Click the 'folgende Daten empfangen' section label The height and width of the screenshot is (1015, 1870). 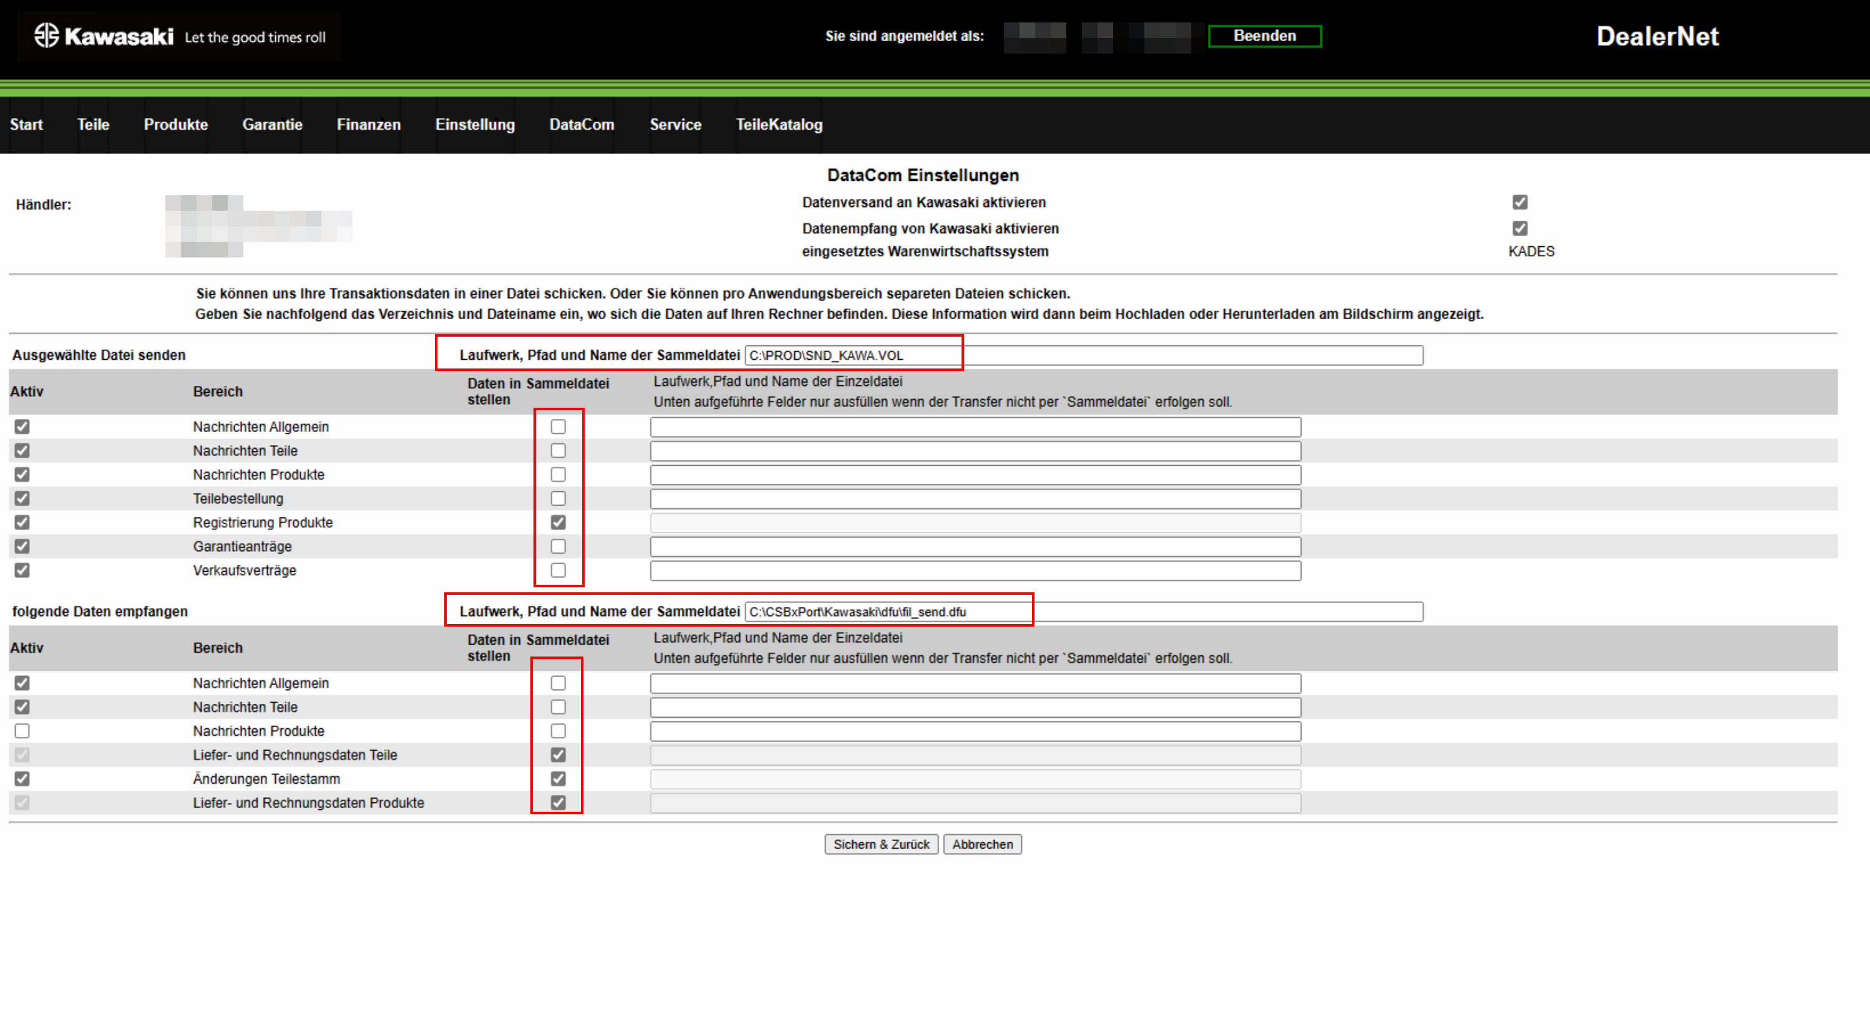click(100, 612)
